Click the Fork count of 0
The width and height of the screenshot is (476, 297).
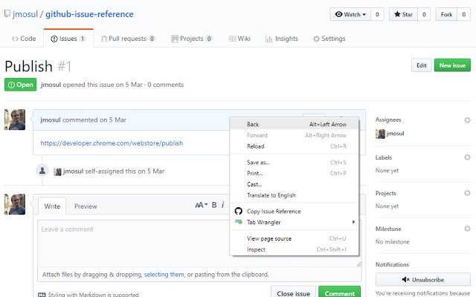coord(463,14)
